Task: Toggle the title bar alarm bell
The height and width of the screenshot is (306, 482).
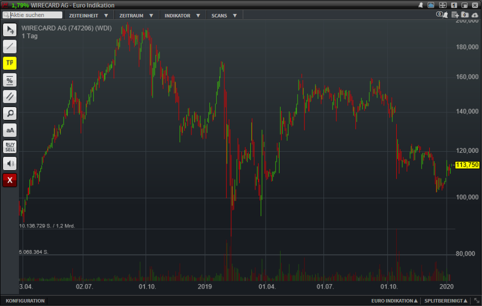Action: [420, 5]
